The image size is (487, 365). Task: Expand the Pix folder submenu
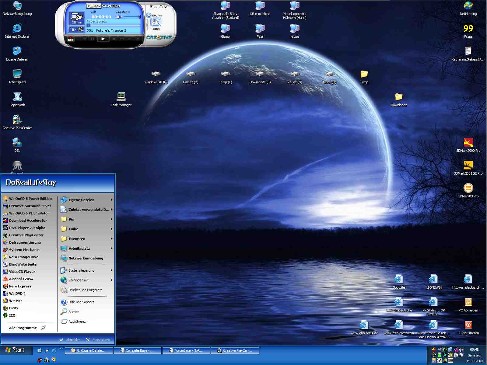point(86,219)
